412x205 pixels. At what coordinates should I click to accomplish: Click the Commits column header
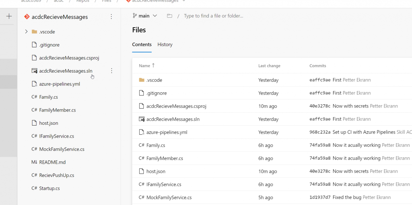[x=318, y=66]
